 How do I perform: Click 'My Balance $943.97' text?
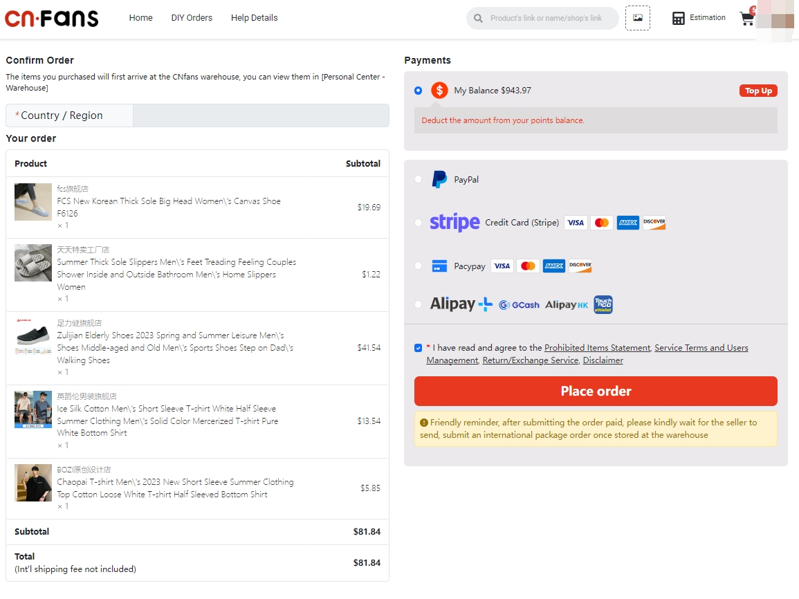click(493, 91)
